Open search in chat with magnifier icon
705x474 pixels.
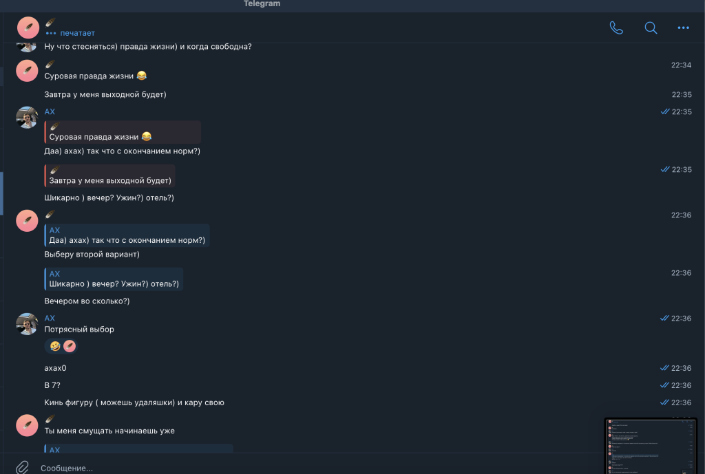pyautogui.click(x=651, y=28)
